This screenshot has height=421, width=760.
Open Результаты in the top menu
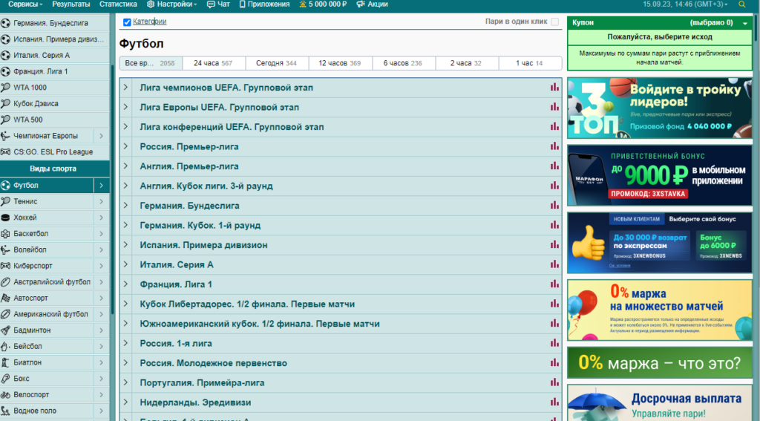[x=71, y=4]
